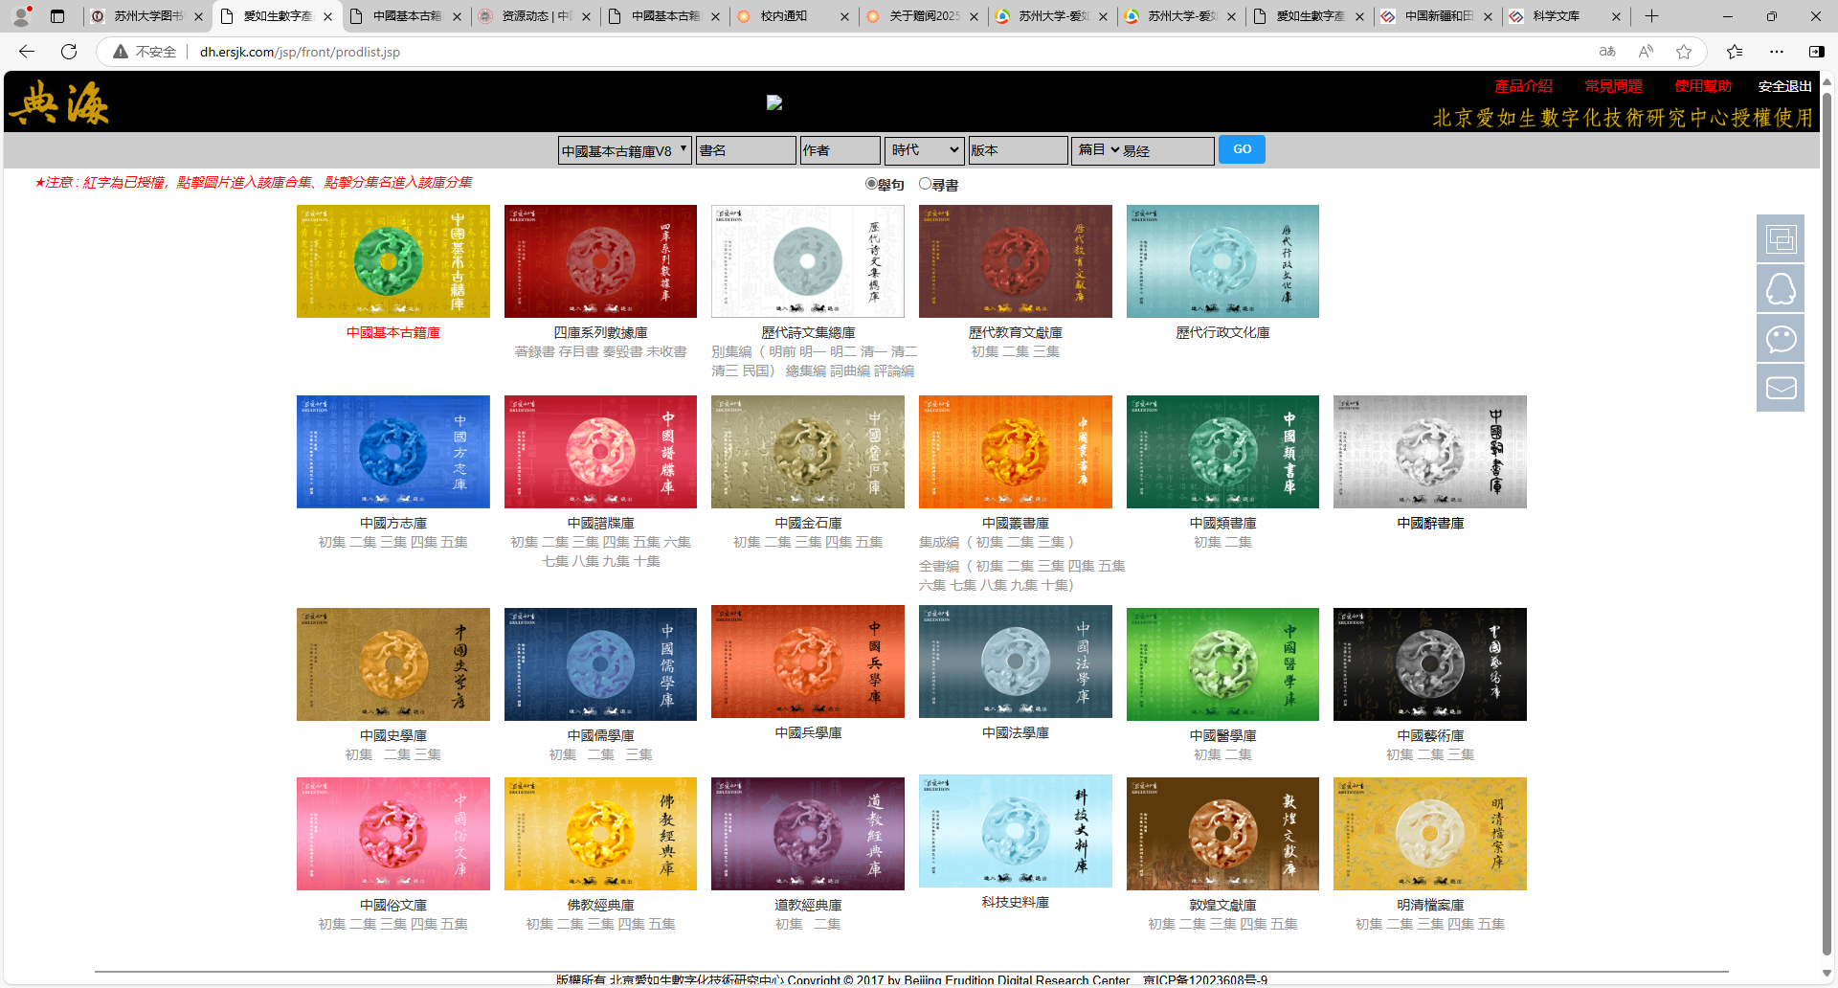Open the 產品介紹 link

(x=1523, y=86)
